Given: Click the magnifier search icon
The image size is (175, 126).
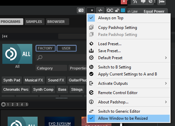Looking at the screenshot, I should pos(40,58).
